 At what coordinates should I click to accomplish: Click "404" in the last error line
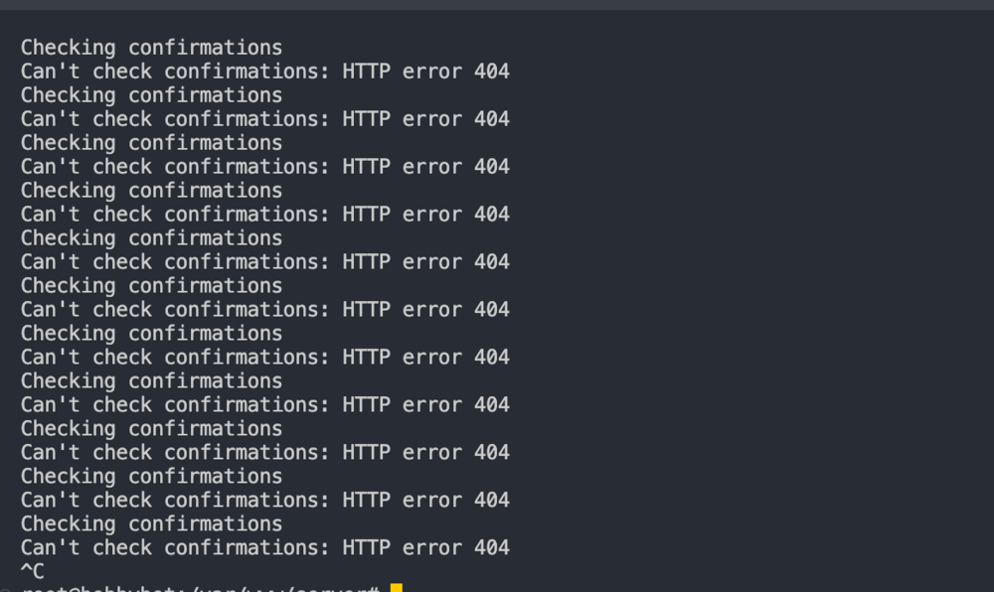492,547
